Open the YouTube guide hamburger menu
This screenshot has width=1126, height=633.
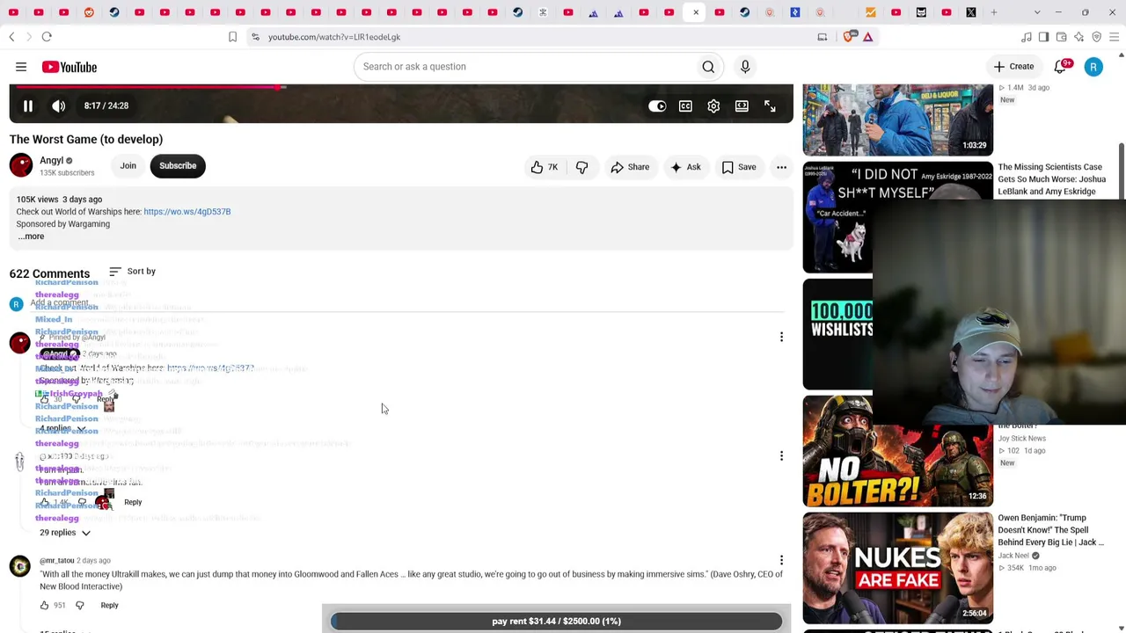pos(21,67)
